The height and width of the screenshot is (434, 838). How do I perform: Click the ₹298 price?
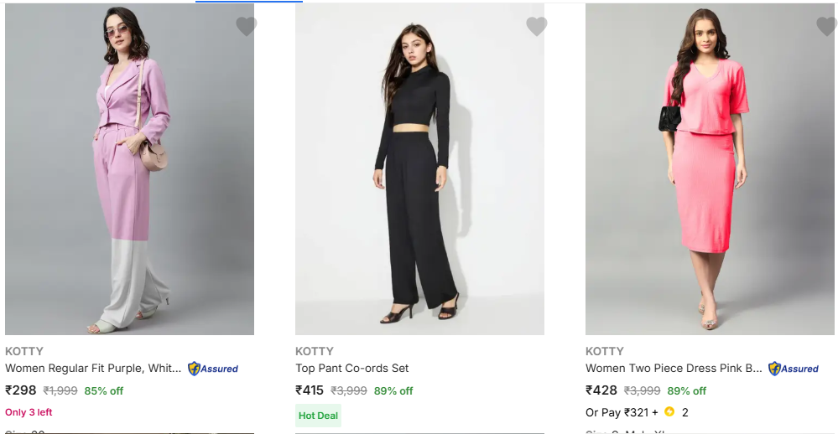(x=21, y=390)
